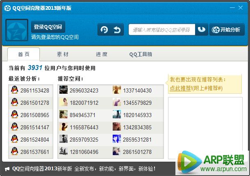Select the avatar for 894945371
This screenshot has width=250, height=176.
coord(64,114)
